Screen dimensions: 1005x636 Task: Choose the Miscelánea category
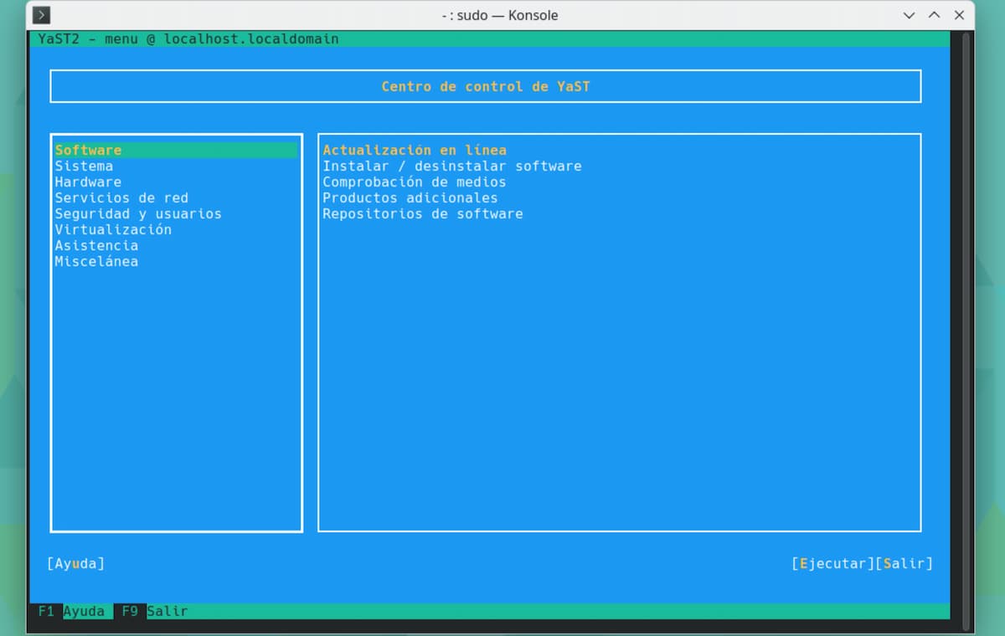tap(96, 262)
